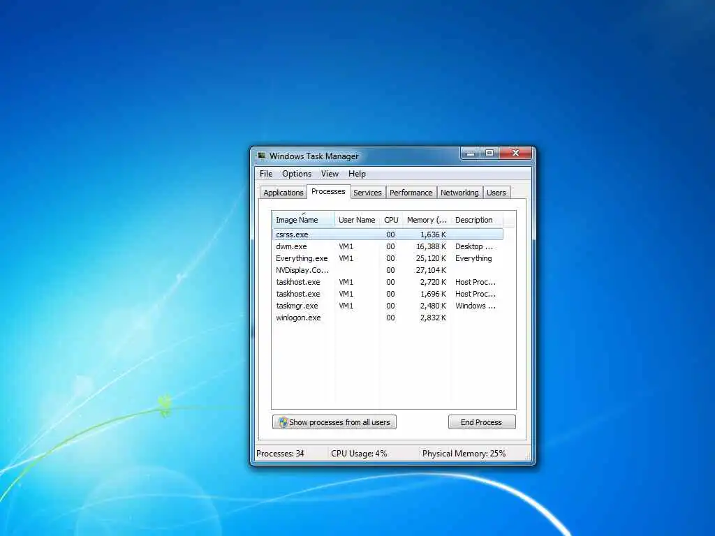Click the 27,104 K memory value
715x536 pixels.
(x=431, y=270)
